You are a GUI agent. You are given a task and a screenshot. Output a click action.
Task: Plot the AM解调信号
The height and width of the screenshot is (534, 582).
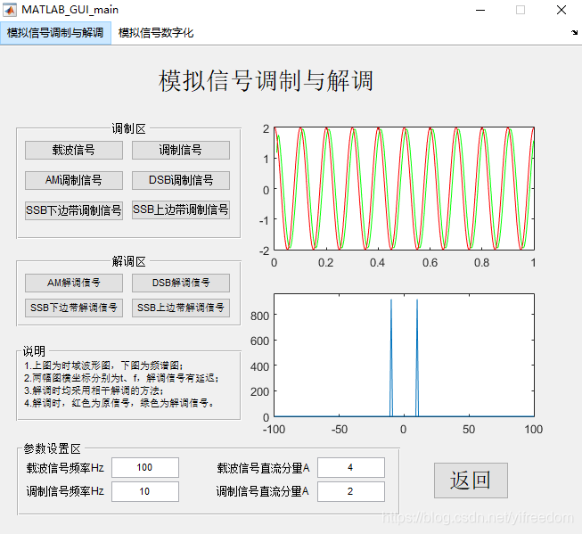click(x=74, y=283)
